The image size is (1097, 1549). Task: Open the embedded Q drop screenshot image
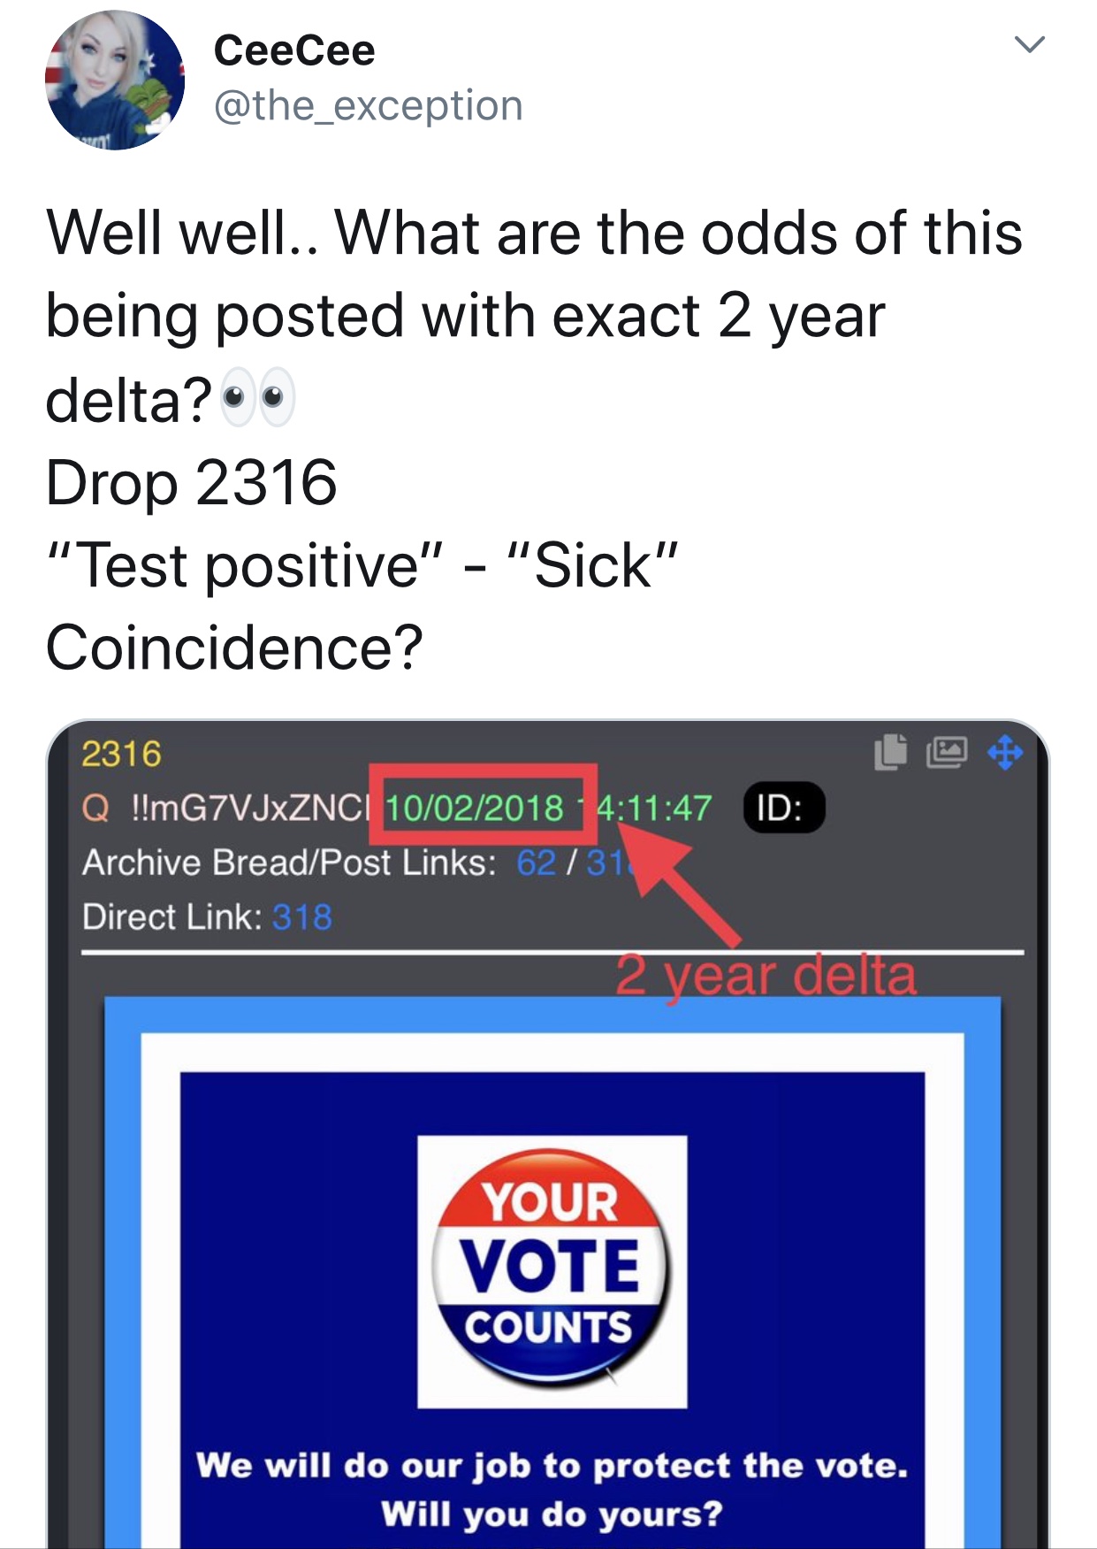548,1134
